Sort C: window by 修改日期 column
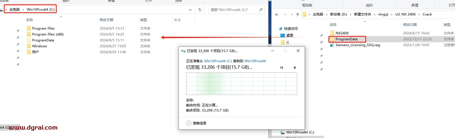This screenshot has width=455, height=138. pyautogui.click(x=106, y=20)
